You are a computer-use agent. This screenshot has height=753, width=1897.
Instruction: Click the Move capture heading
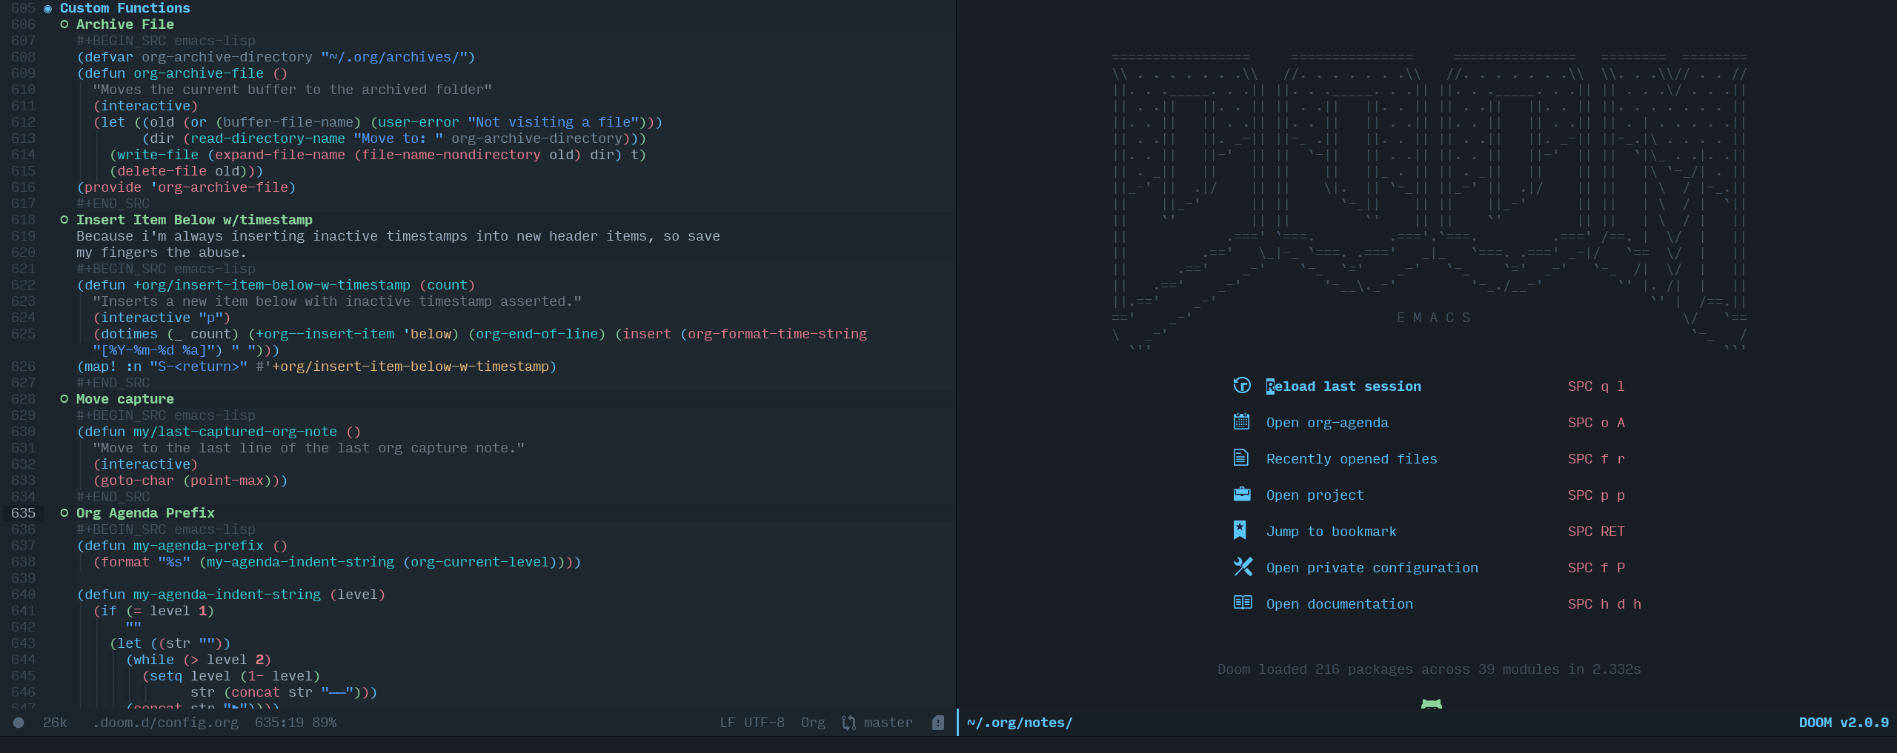[125, 399]
